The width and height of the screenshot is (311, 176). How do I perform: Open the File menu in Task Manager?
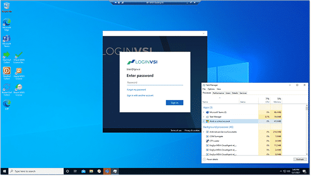pyautogui.click(x=204, y=89)
